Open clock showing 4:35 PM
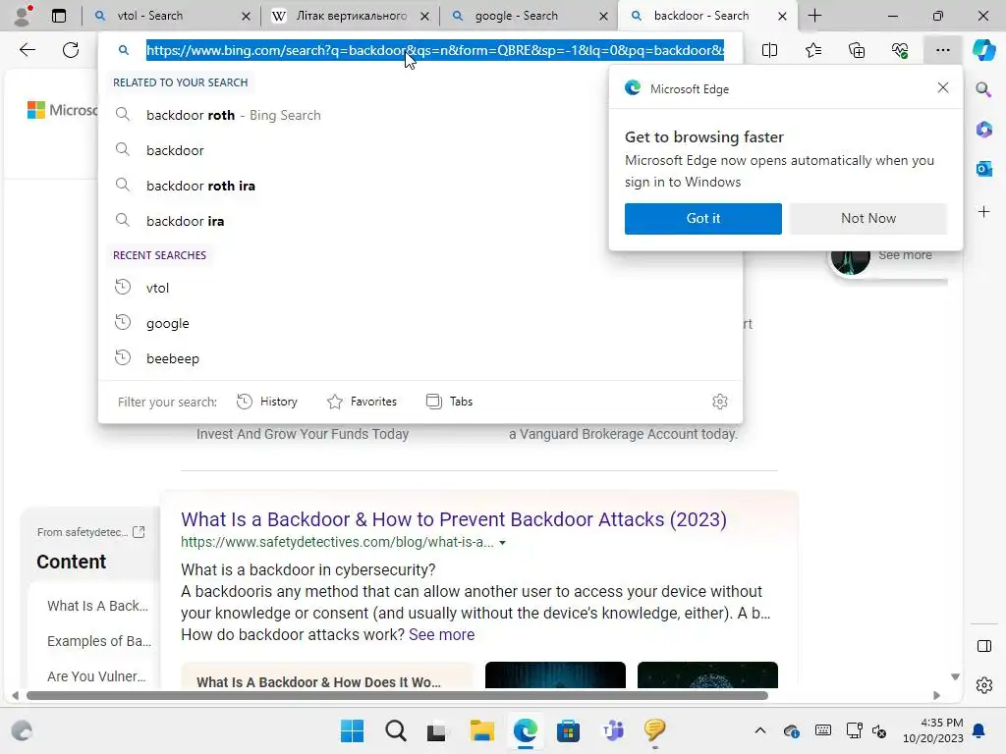This screenshot has width=1006, height=754. [933, 730]
